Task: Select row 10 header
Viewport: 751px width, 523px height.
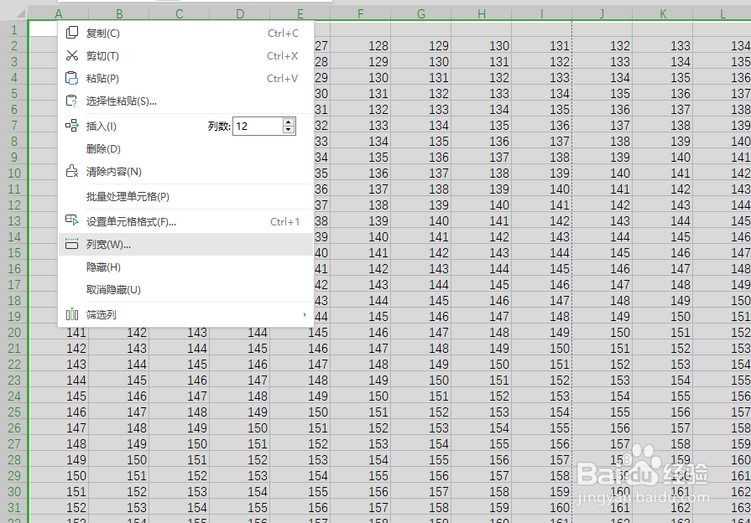Action: [14, 173]
